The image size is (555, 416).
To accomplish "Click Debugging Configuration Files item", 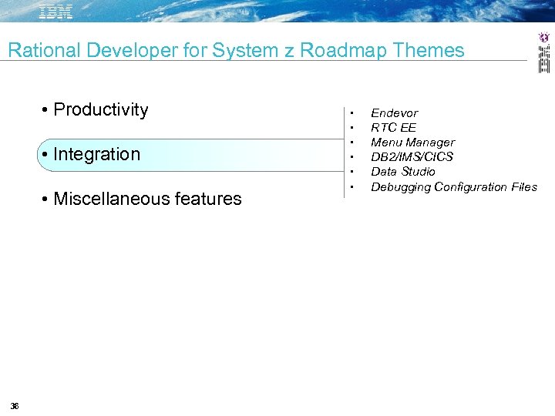I will pyautogui.click(x=454, y=186).
